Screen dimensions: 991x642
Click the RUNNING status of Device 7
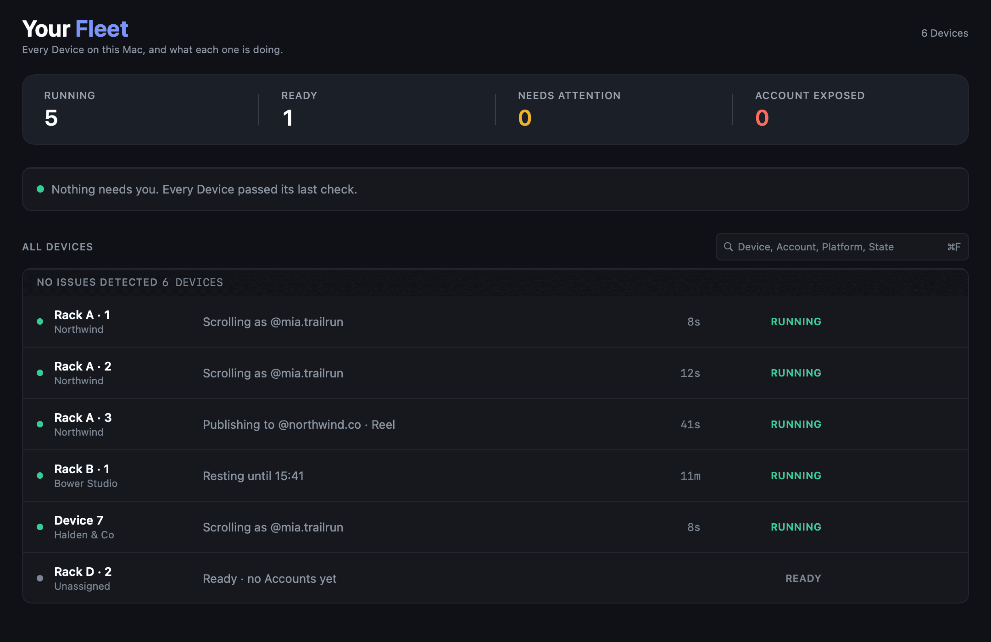click(x=796, y=527)
